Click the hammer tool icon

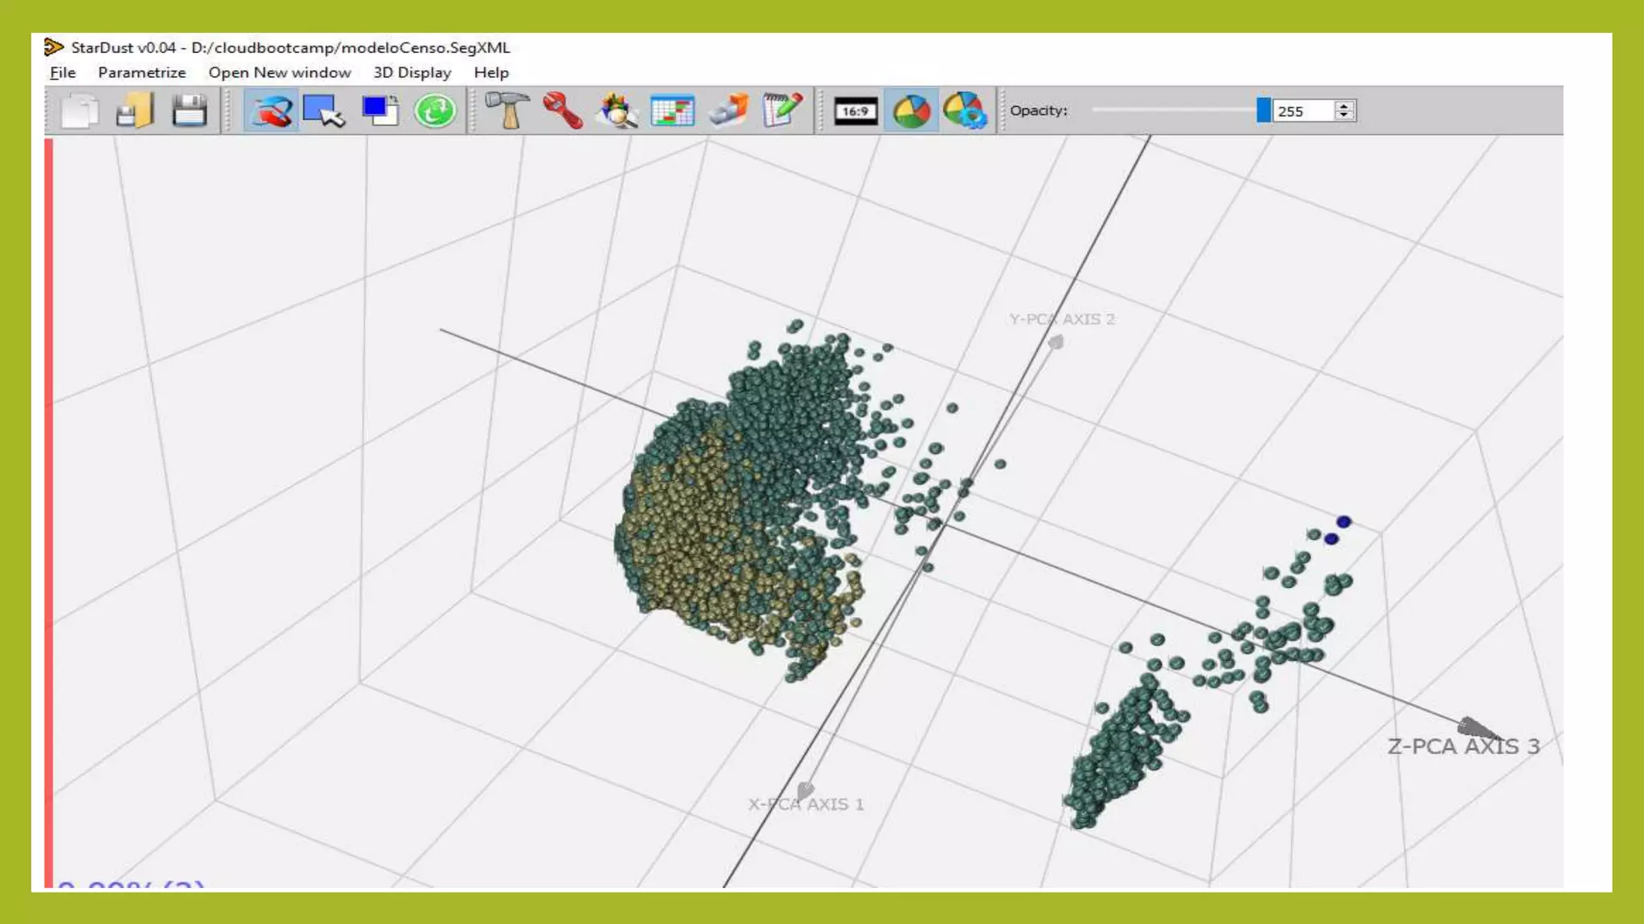tap(507, 111)
